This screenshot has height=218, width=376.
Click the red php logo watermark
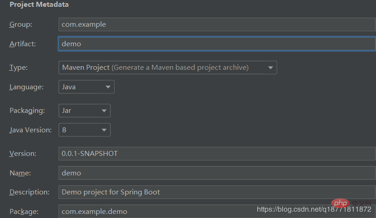click(x=340, y=203)
